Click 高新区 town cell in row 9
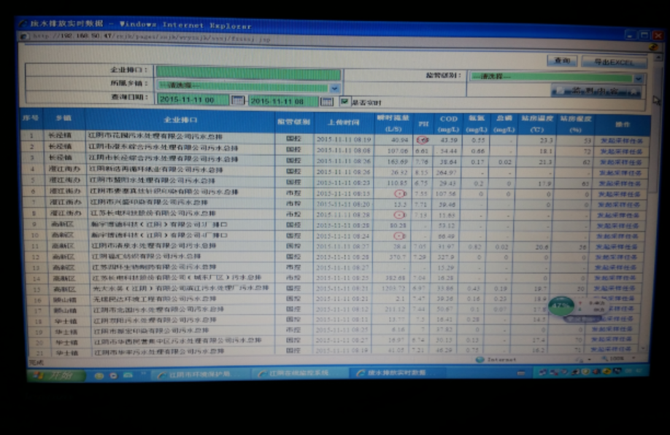 (x=63, y=224)
